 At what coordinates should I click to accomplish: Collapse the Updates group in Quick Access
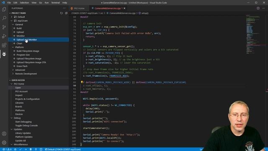(x=11, y=129)
